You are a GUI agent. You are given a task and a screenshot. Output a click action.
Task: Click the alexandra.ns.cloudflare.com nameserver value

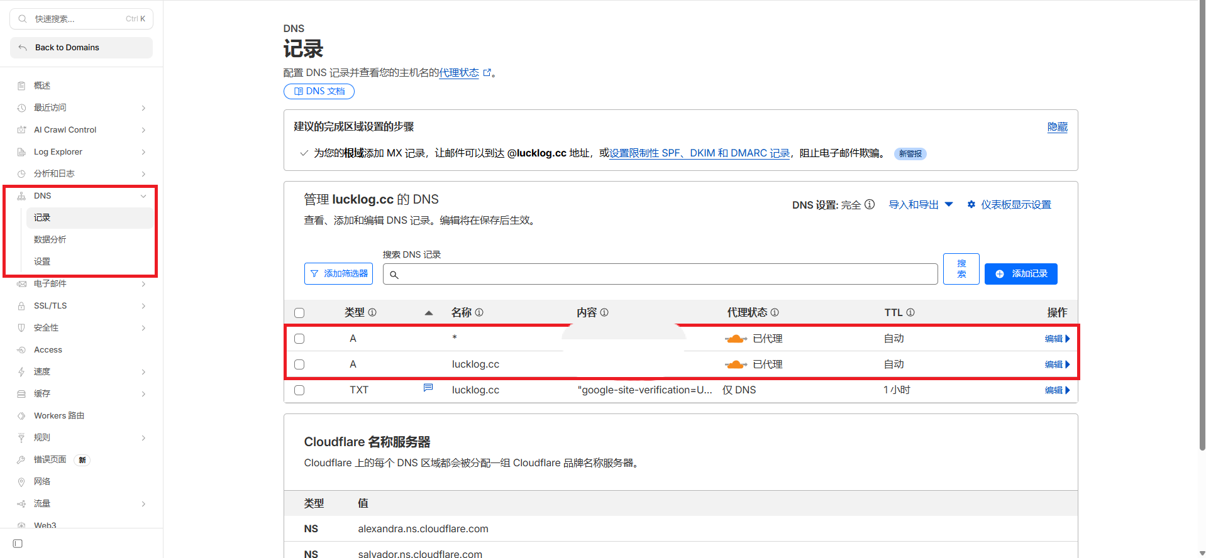click(x=423, y=529)
